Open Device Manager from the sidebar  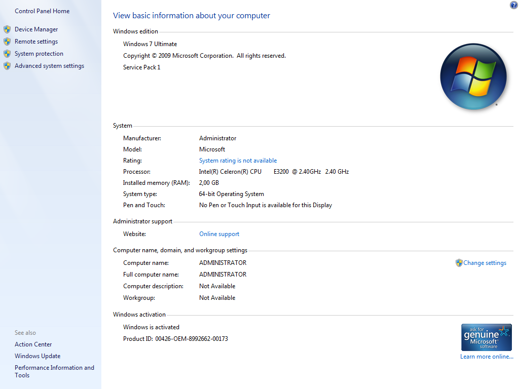pos(36,29)
